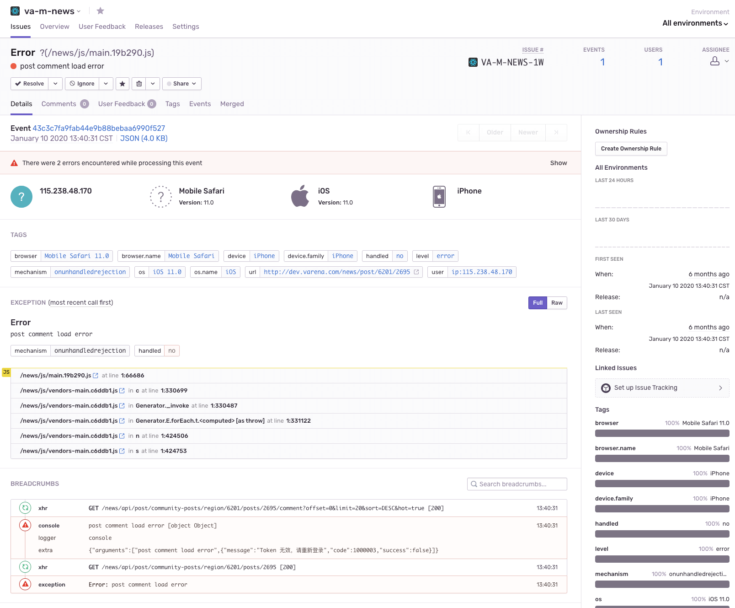This screenshot has width=735, height=608.
Task: Open the Settings tab
Action: pyautogui.click(x=186, y=27)
